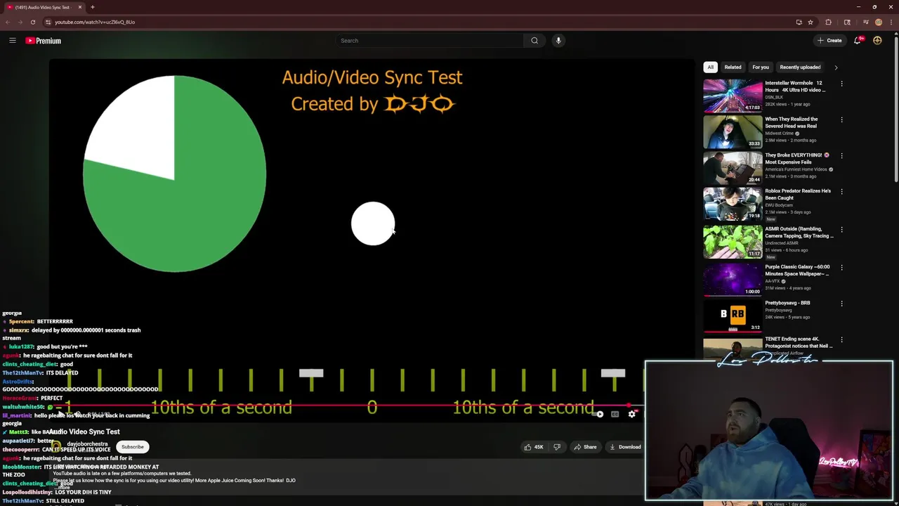899x506 pixels.
Task: Click the Audio Video Sync Test title
Action: [84, 432]
